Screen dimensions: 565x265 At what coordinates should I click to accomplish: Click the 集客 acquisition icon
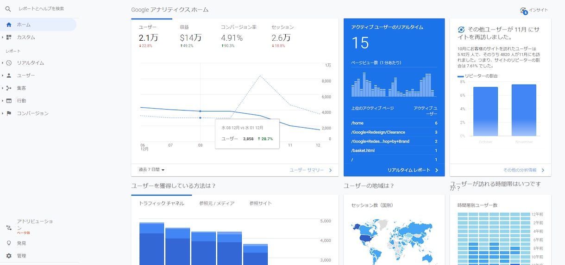pyautogui.click(x=9, y=88)
